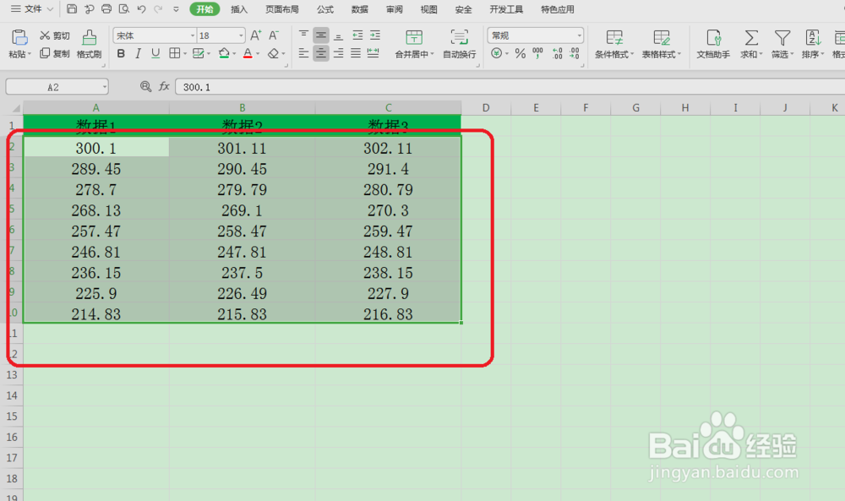
Task: Open Conditional Formatting (条件格式)
Action: pos(614,44)
